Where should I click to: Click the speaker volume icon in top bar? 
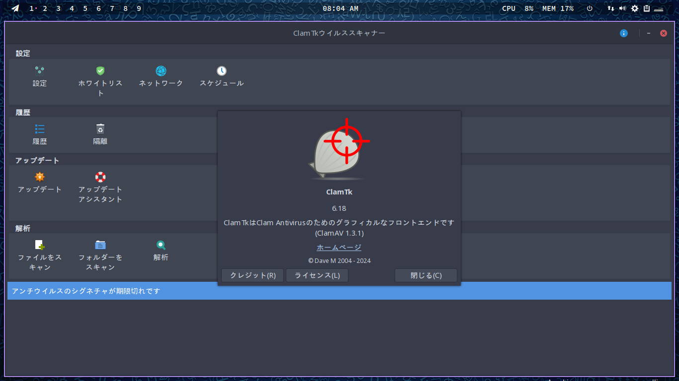tap(622, 8)
